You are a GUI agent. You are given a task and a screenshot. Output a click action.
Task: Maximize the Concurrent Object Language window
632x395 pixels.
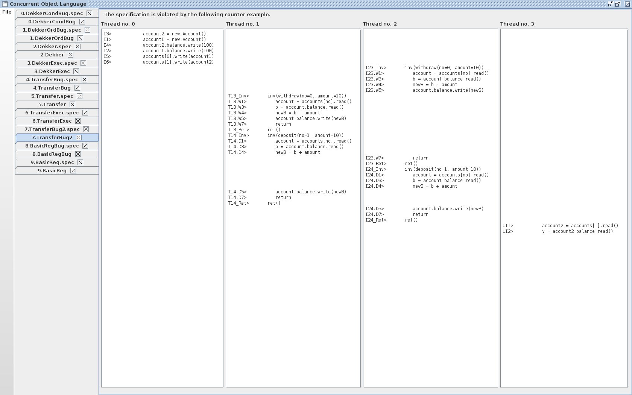point(618,4)
